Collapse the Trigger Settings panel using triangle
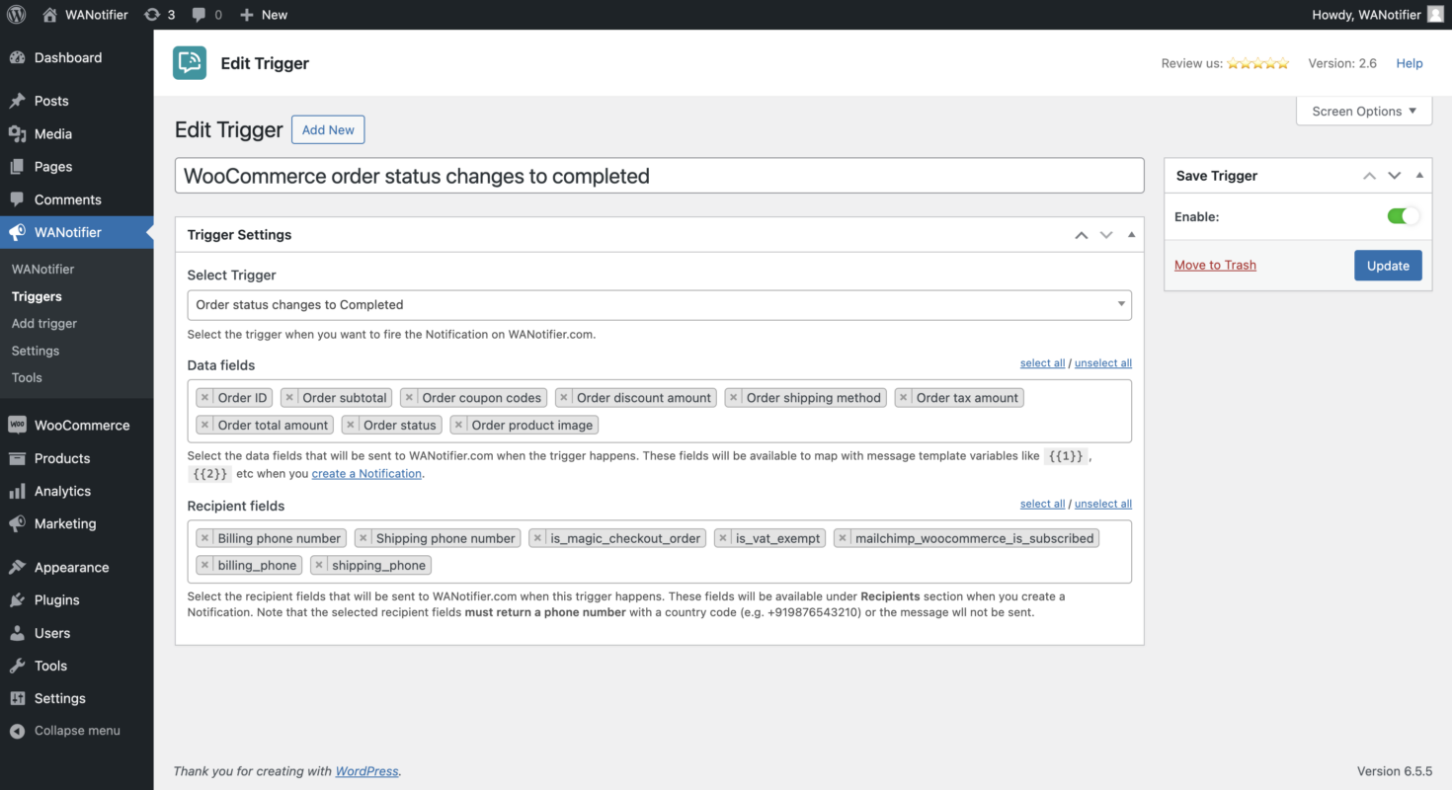The image size is (1452, 790). tap(1131, 235)
